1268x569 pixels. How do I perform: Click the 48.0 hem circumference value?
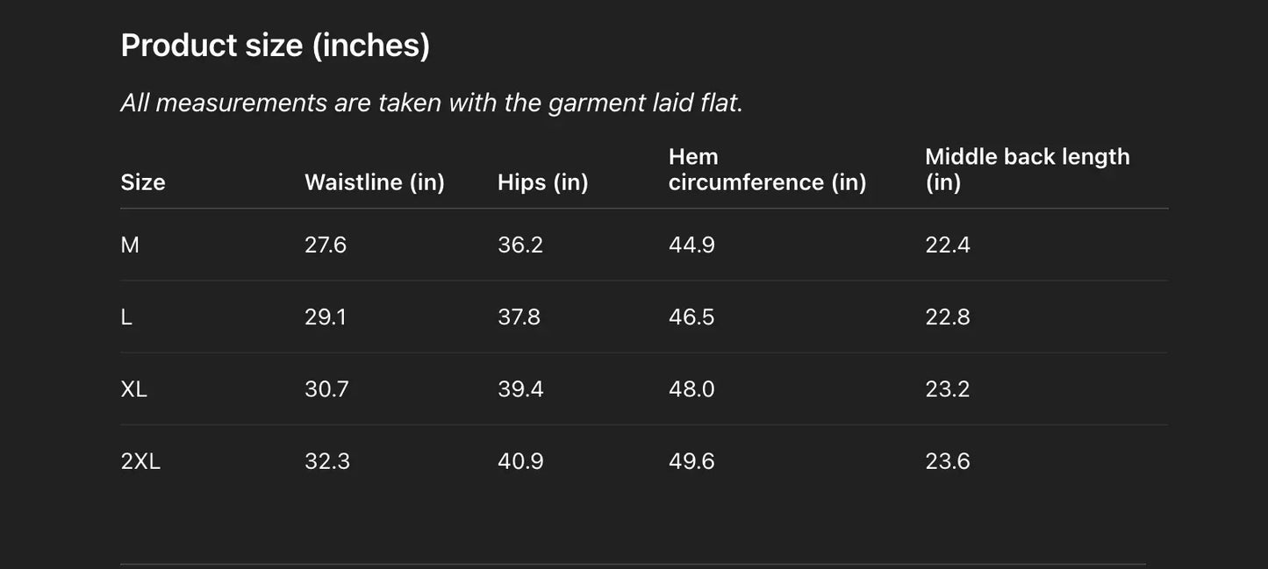[x=691, y=388]
